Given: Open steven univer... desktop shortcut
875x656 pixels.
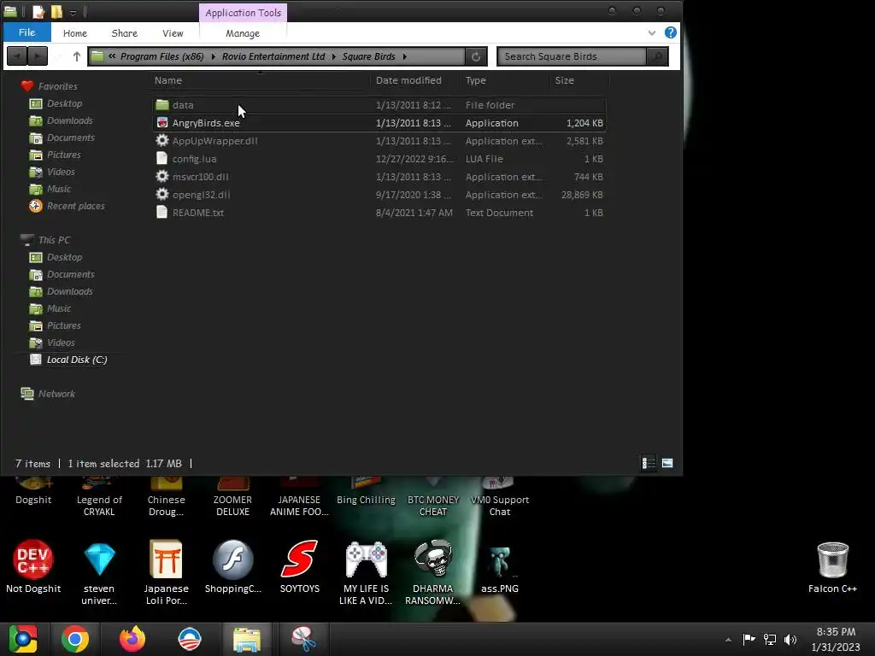Looking at the screenshot, I should (99, 572).
